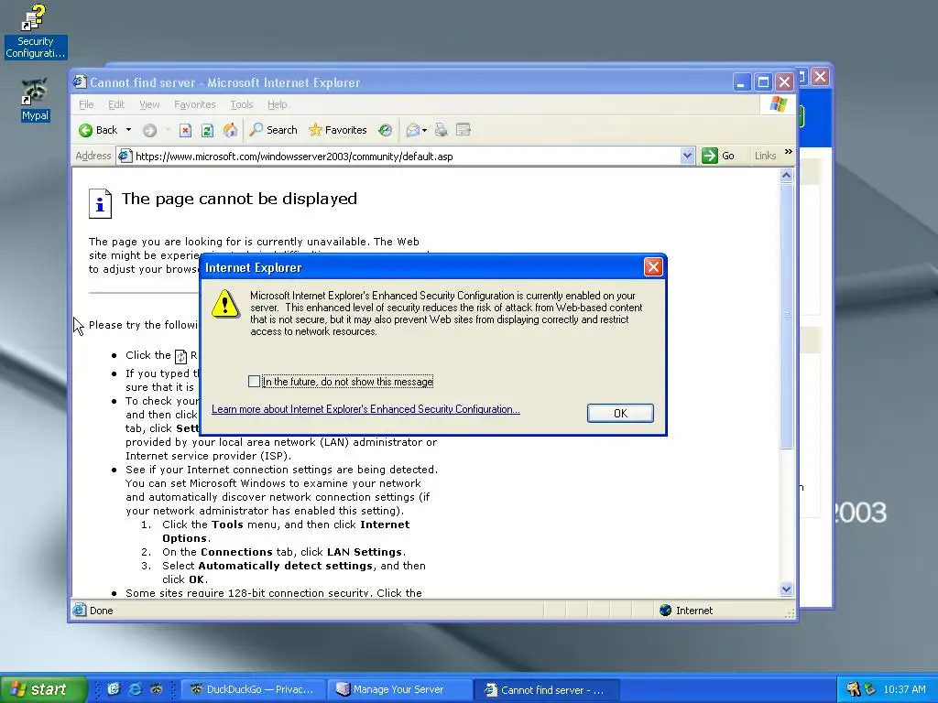
Task: Click the yellow warning triangle icon
Action: [x=225, y=304]
